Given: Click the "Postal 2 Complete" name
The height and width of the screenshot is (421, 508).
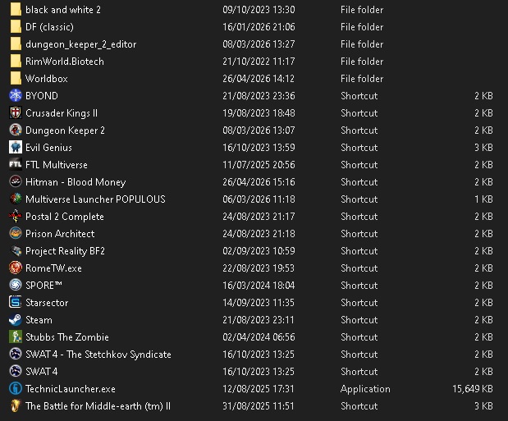Looking at the screenshot, I should pos(65,217).
